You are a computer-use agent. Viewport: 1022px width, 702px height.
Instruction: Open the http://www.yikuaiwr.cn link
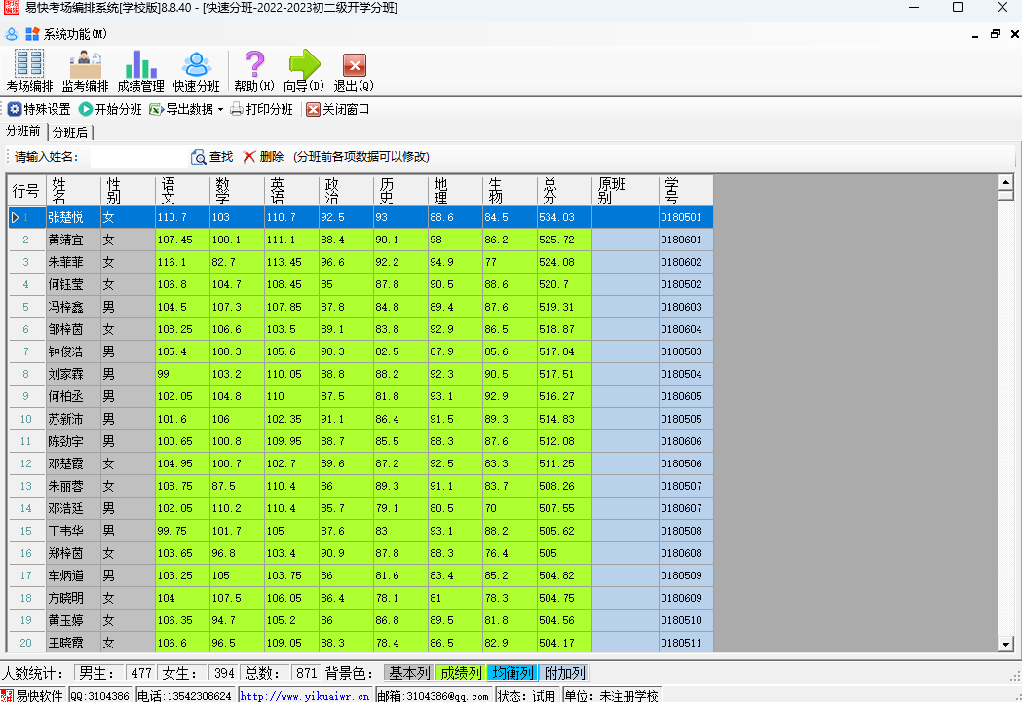pos(305,696)
